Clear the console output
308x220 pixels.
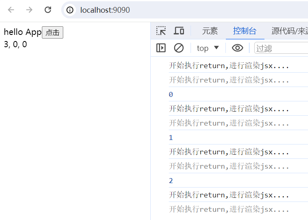click(179, 48)
